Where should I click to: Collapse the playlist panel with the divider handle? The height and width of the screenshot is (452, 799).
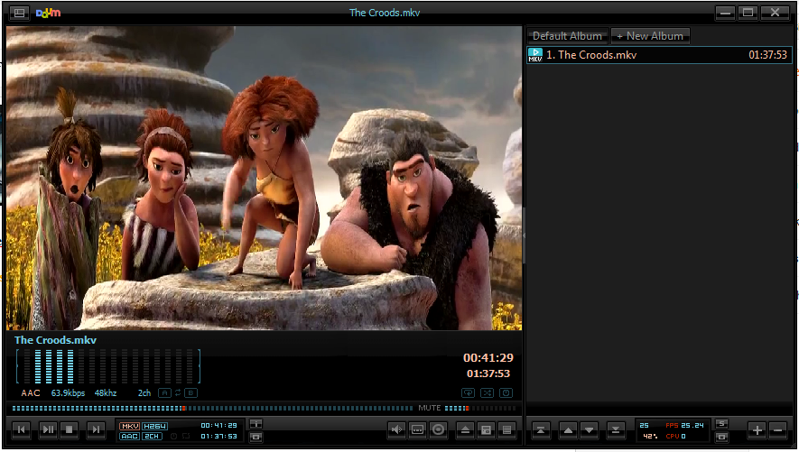(524, 235)
